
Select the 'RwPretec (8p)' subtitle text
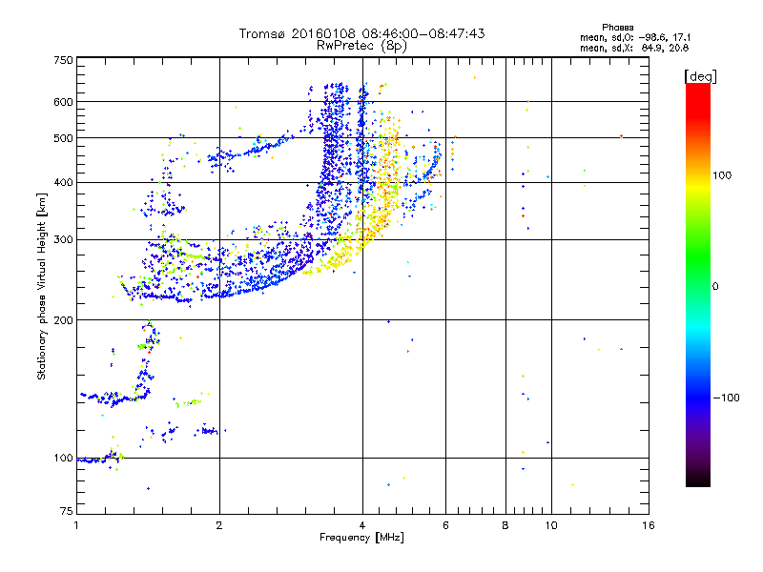click(361, 46)
